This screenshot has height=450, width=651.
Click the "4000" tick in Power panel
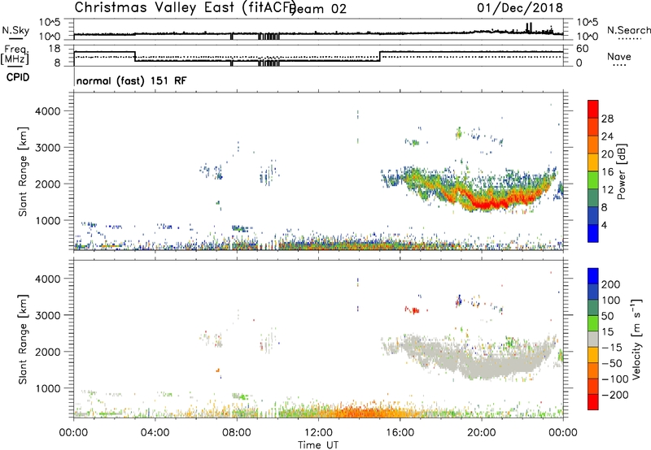[x=48, y=111]
